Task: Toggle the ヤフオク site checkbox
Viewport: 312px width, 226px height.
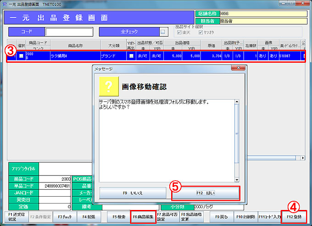Action: pos(200,33)
